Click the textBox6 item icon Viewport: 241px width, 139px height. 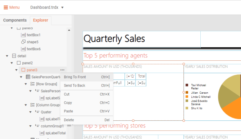pyautogui.click(x=23, y=49)
